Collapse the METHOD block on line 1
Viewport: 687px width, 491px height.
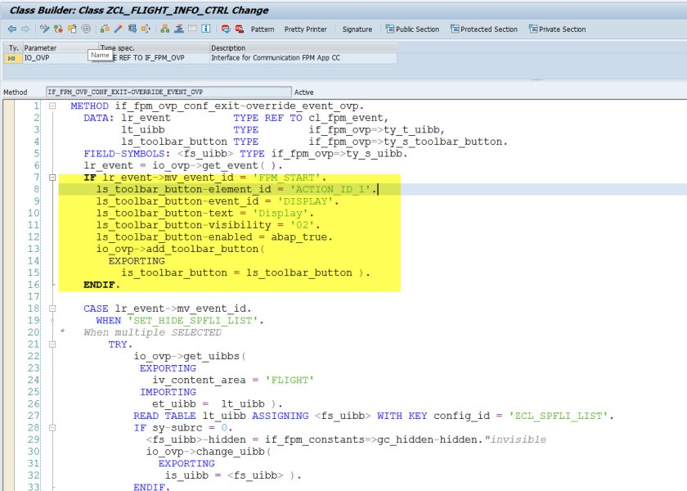[52, 106]
